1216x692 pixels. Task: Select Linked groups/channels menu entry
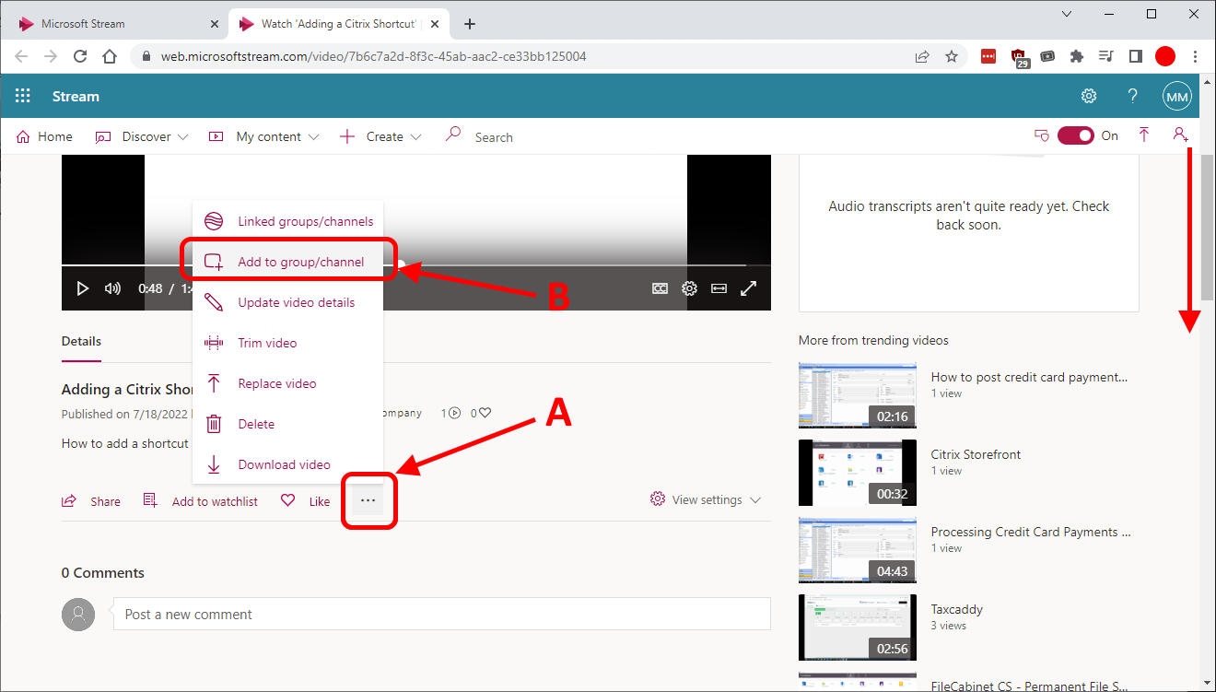point(287,221)
